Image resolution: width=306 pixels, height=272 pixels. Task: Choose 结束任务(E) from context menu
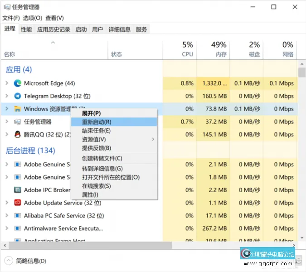point(96,131)
